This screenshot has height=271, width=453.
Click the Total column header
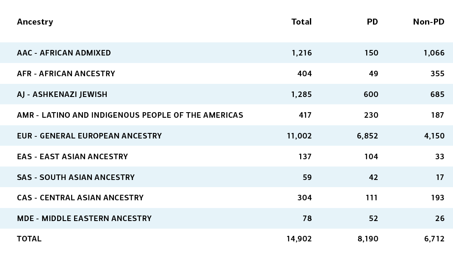[301, 22]
